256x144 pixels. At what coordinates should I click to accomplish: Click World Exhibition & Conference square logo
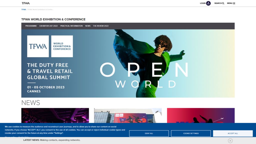pos(62,46)
